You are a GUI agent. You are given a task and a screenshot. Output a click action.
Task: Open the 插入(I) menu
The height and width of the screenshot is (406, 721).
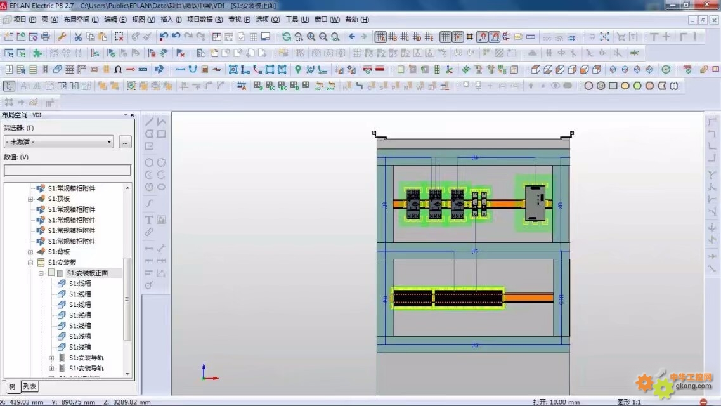(171, 19)
